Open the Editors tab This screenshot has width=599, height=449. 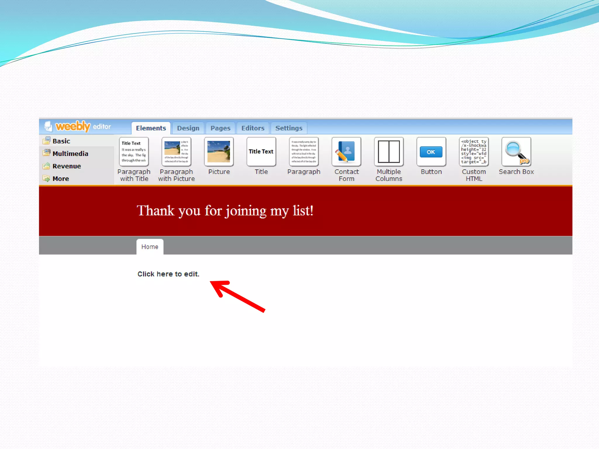click(253, 128)
